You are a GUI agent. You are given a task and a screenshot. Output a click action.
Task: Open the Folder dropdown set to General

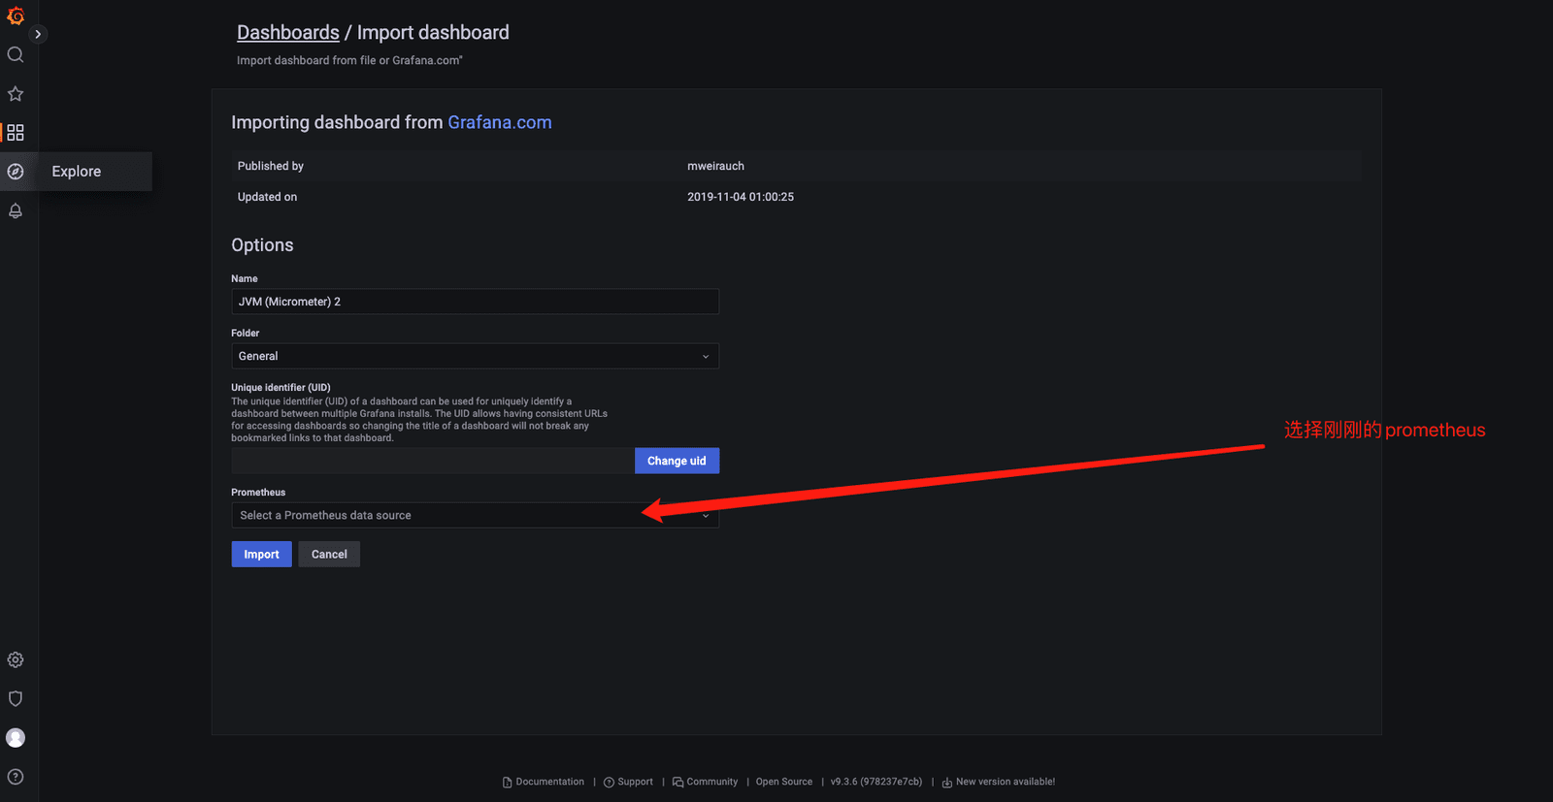[475, 356]
